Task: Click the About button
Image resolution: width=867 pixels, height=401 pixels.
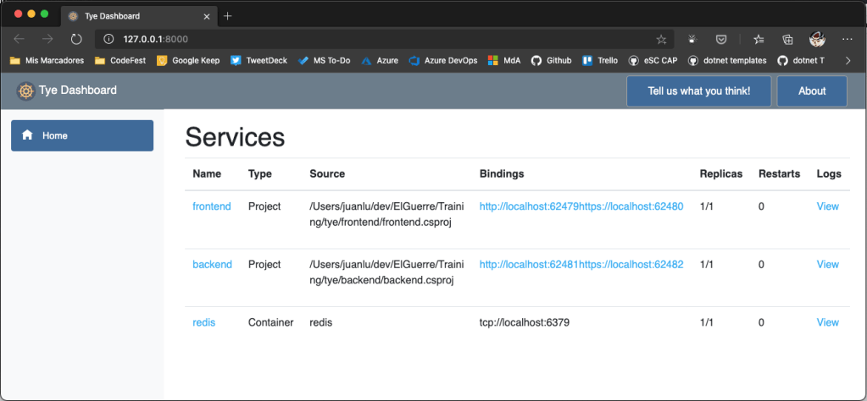Action: (x=811, y=91)
